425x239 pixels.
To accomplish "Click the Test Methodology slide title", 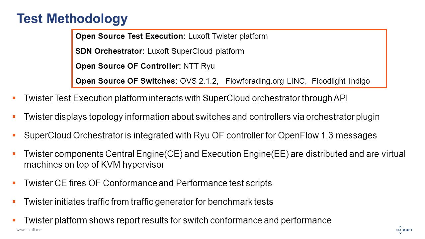I will click(72, 19).
